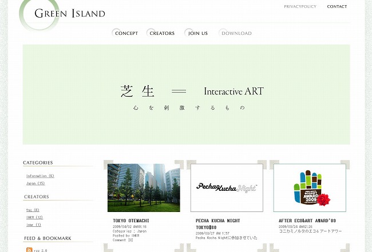Click the Interactive ART hero banner

[186, 94]
